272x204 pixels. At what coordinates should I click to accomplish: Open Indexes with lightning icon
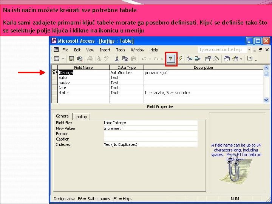coord(180,59)
